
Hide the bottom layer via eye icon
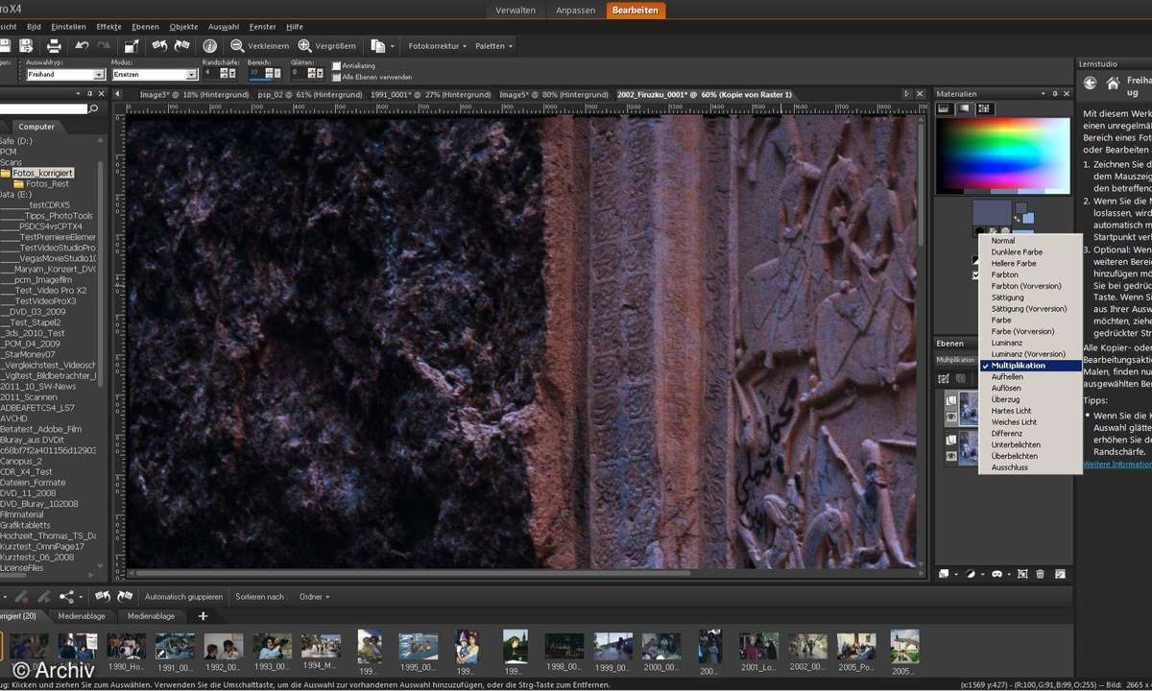pos(950,456)
